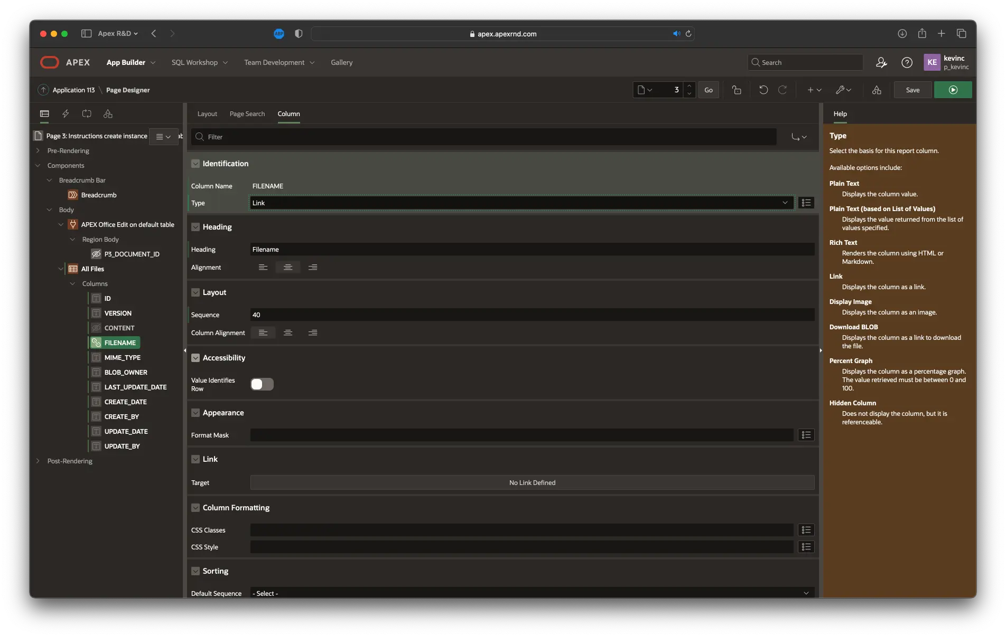Viewport: 1006px width, 637px height.
Task: Open the Utilities wrench menu
Action: 843,90
